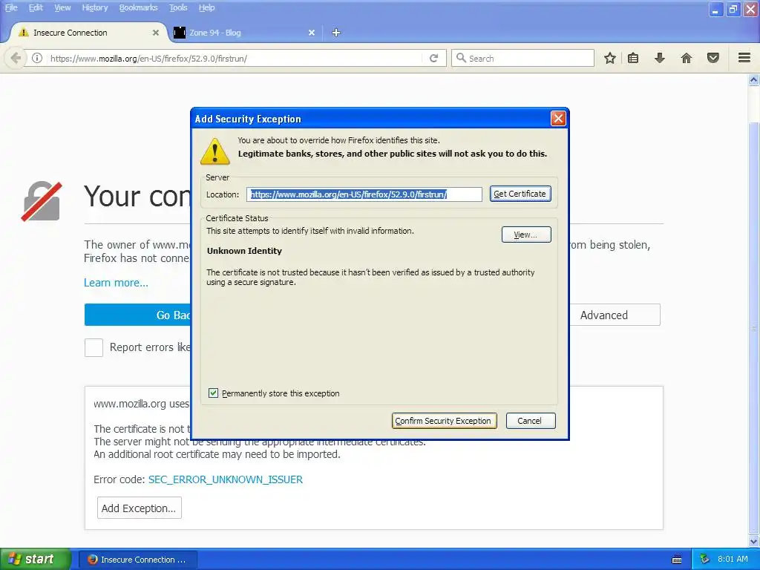Click the yellow warning triangle in dialog
Image resolution: width=760 pixels, height=570 pixels.
pyautogui.click(x=214, y=151)
